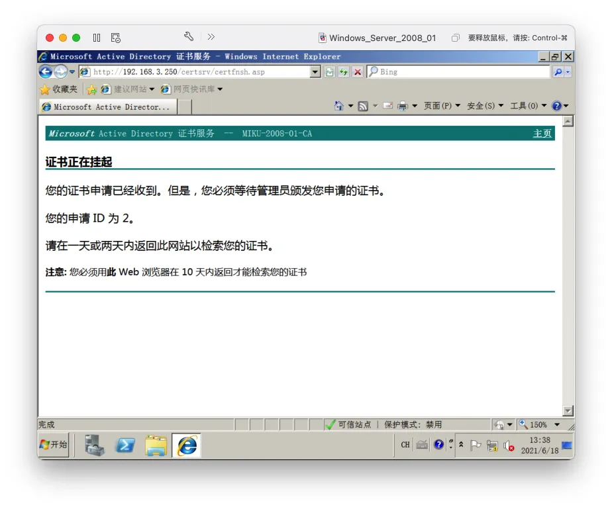Screen dimensions: 612x509
Task: Open Action Center flag icon
Action: coord(476,445)
